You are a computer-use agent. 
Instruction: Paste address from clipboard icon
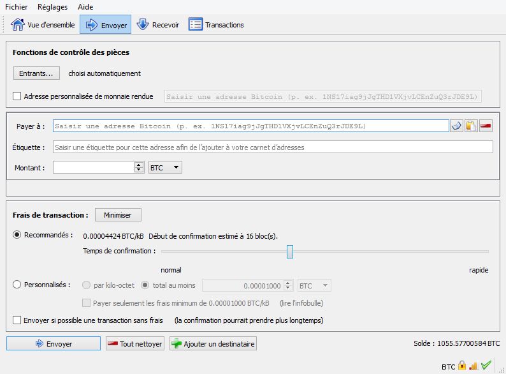tap(471, 126)
